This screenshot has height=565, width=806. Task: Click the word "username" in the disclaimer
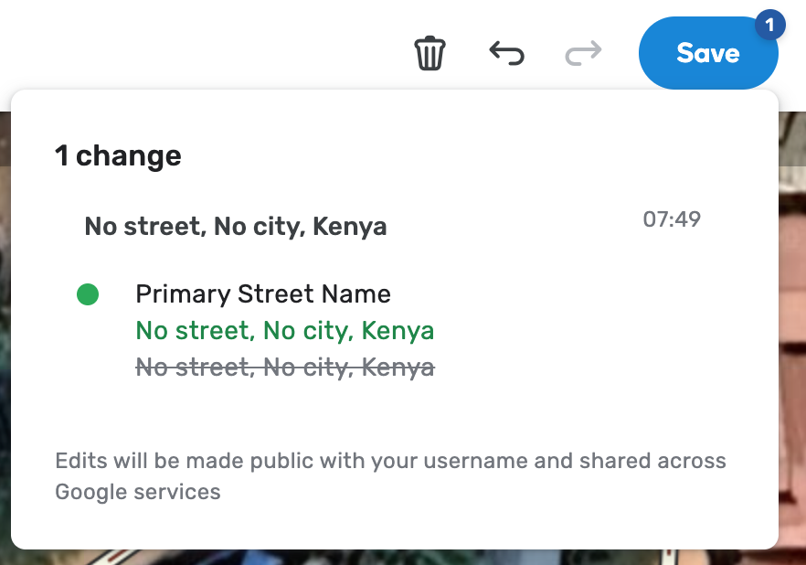483,461
